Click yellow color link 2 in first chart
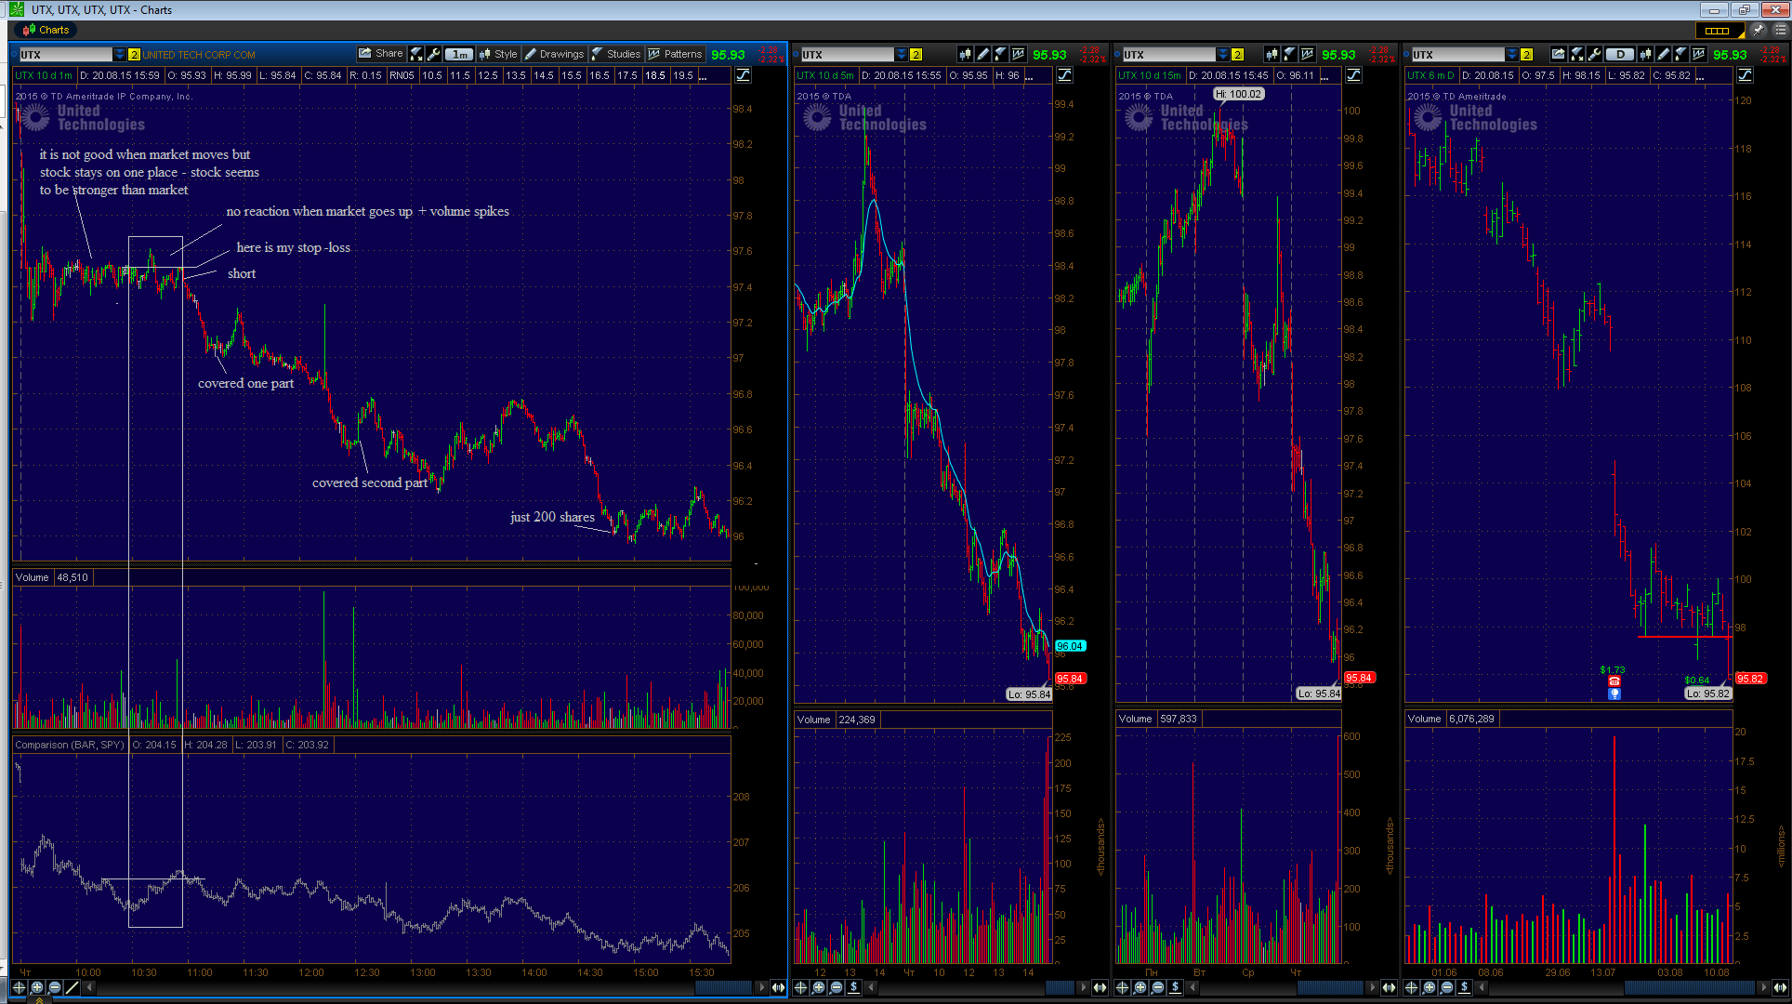 [134, 55]
